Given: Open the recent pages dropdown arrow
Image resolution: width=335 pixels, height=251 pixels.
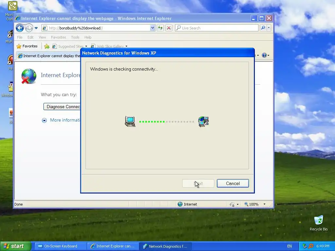Looking at the screenshot, I should (36, 28).
